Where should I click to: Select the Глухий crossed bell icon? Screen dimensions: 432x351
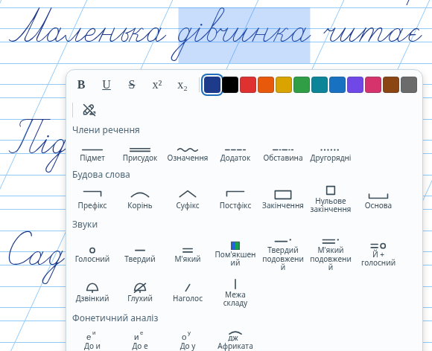(140, 293)
